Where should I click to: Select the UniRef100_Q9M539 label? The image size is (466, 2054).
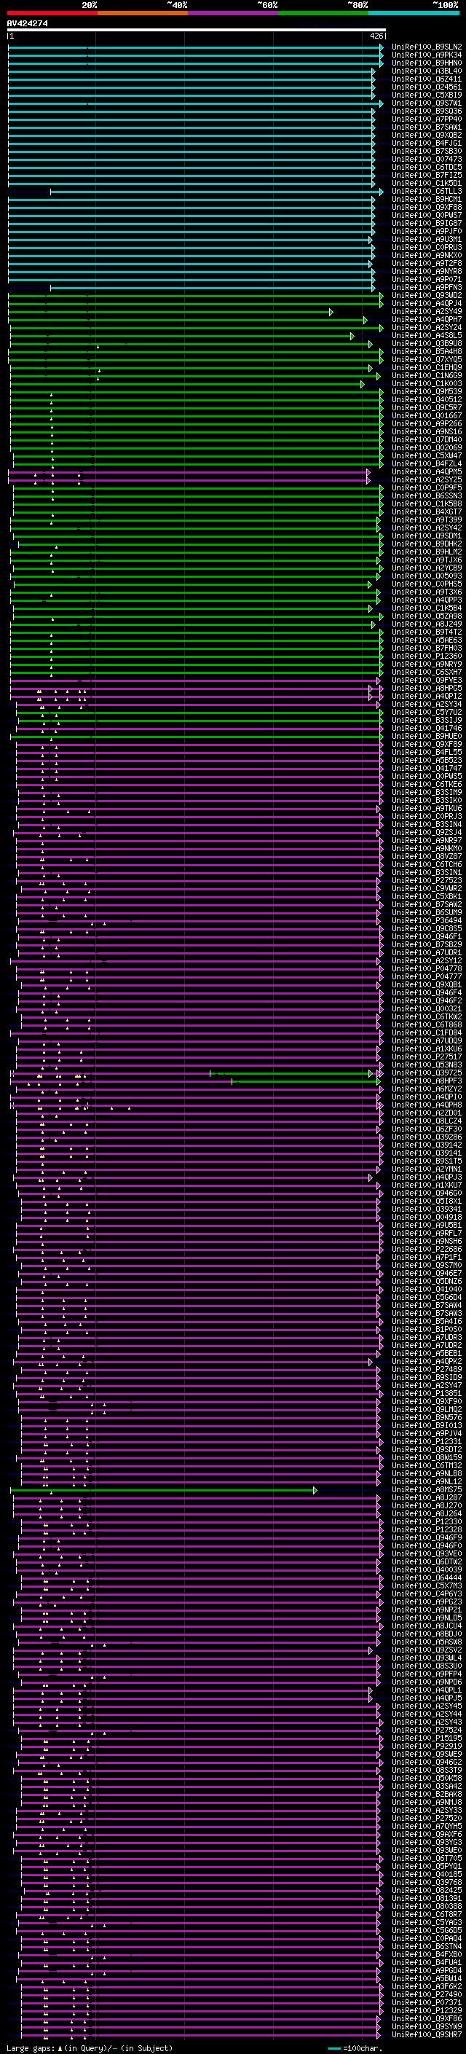(427, 391)
